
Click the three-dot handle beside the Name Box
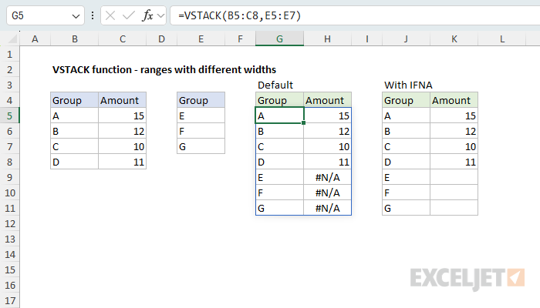(x=93, y=15)
